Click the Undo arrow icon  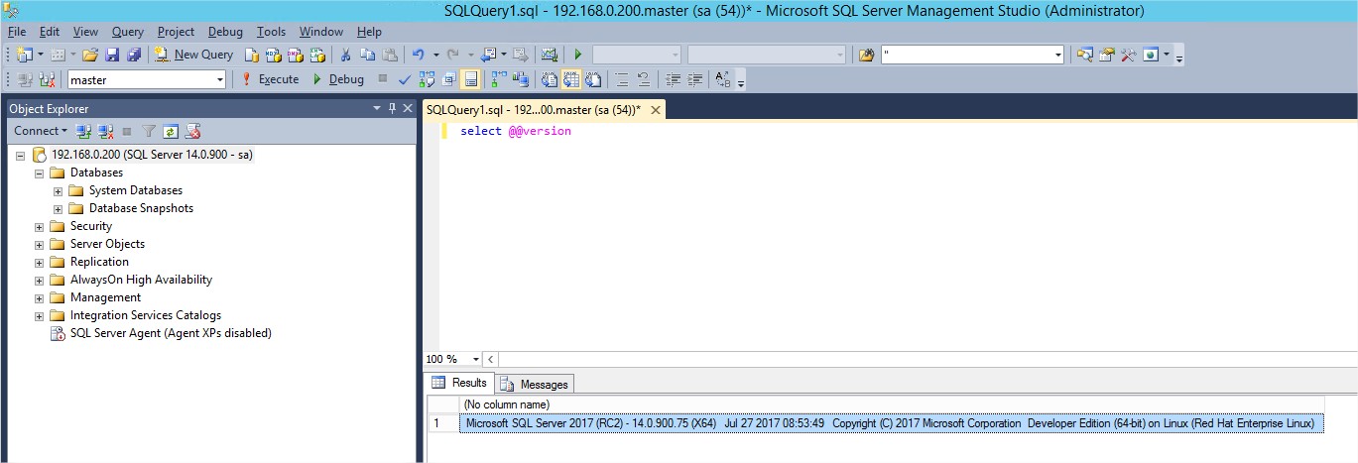coord(419,55)
